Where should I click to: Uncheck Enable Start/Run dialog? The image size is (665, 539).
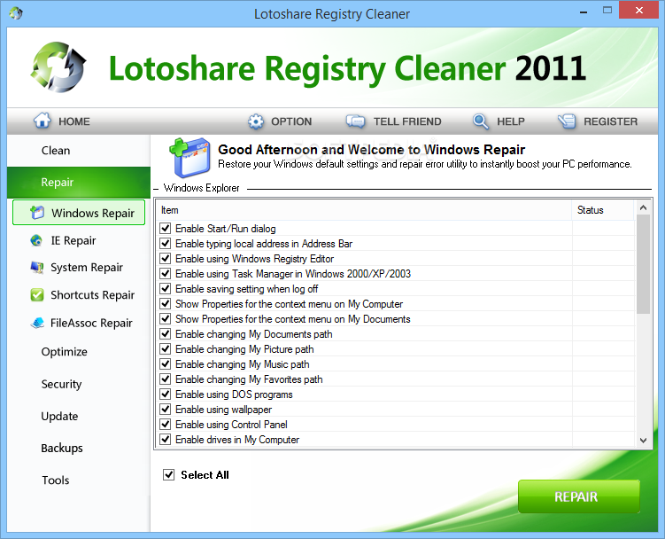166,229
